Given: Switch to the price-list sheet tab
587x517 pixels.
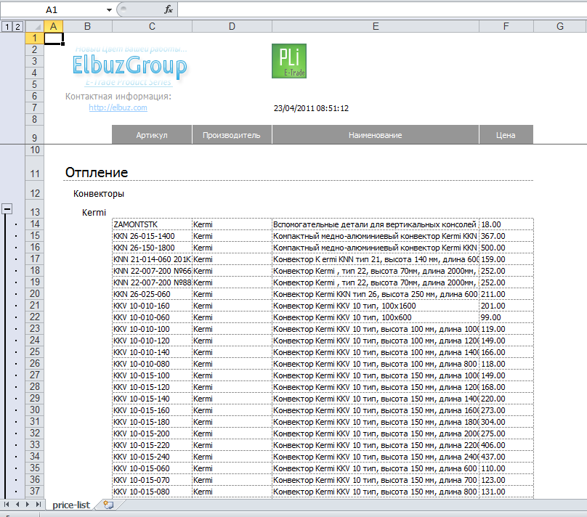Looking at the screenshot, I should (x=71, y=505).
